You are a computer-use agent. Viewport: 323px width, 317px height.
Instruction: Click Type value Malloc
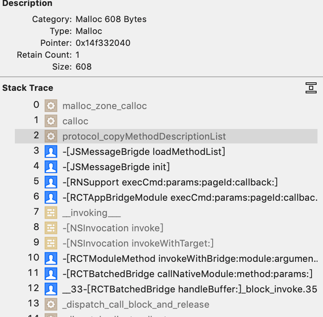coord(89,31)
